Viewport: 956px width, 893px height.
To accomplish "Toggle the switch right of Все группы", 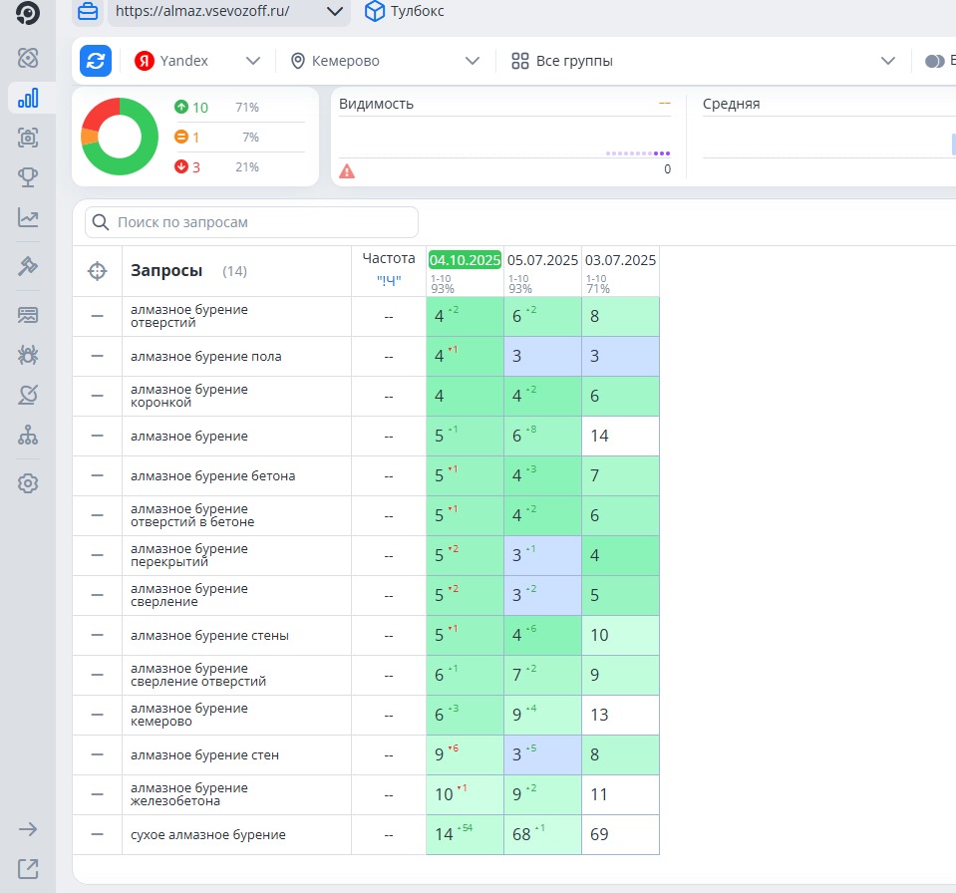I will coord(934,61).
